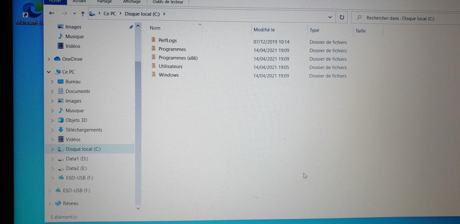This screenshot has height=224, width=460.
Task: Go back with the left arrow button
Action: [x=52, y=13]
